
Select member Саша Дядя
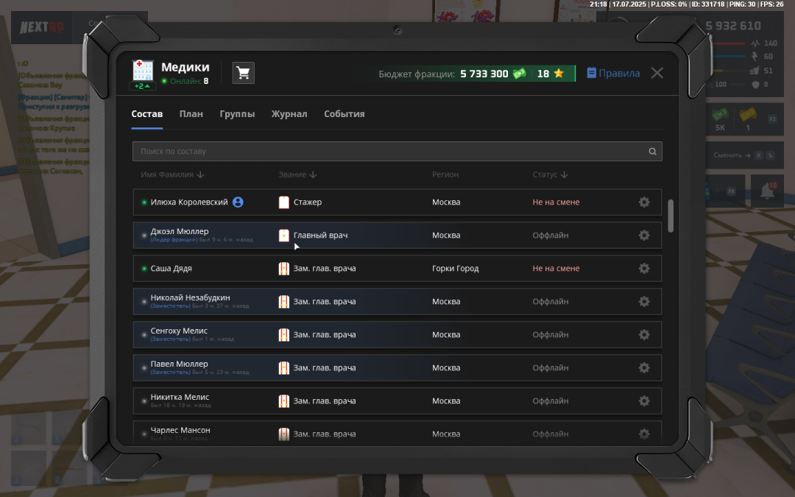pyautogui.click(x=172, y=268)
